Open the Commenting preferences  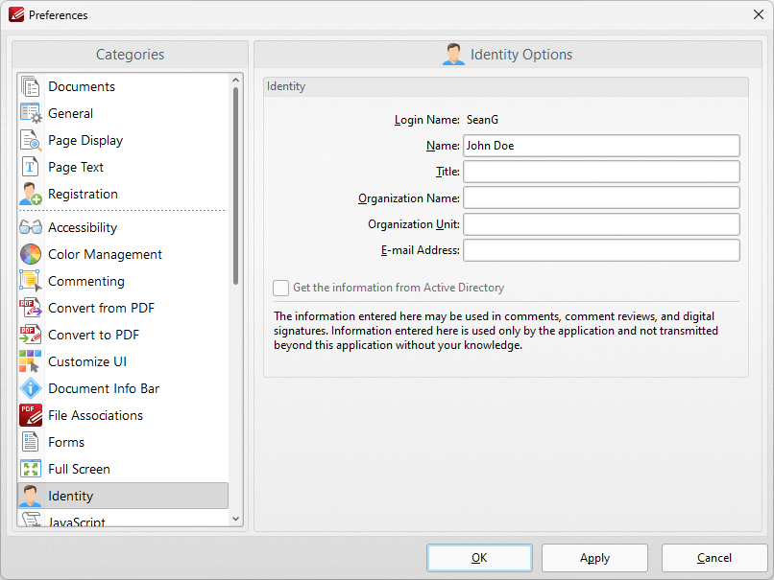coord(123,282)
